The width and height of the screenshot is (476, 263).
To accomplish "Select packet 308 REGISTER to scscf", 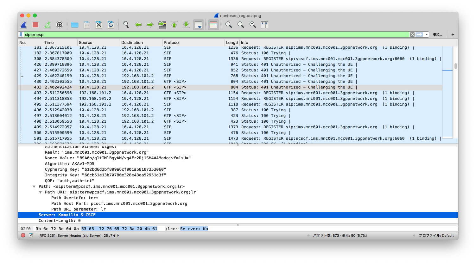I will (x=230, y=59).
